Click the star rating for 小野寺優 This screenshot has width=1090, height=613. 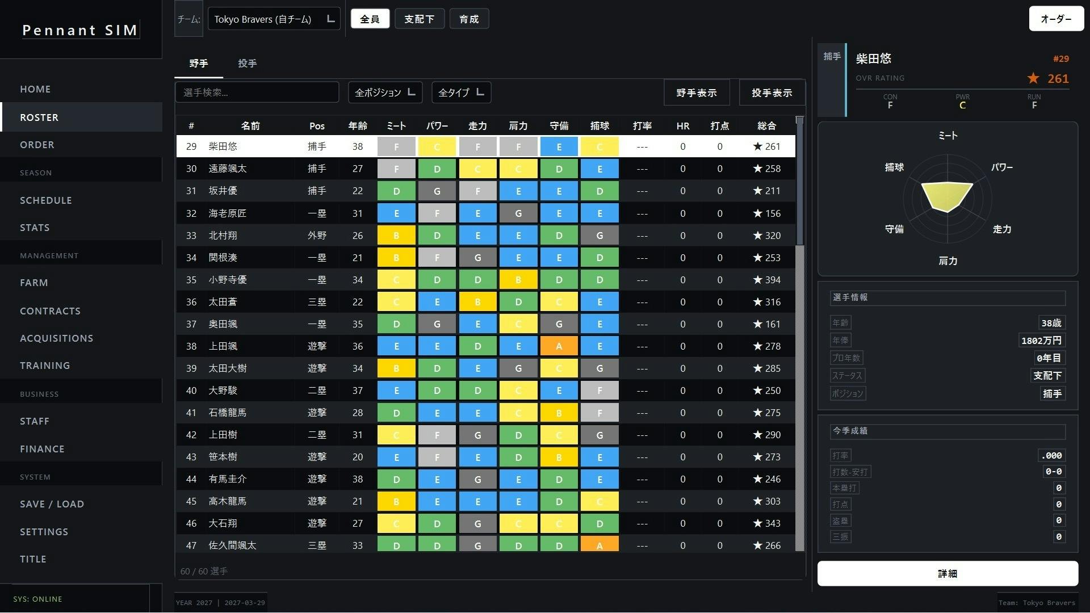coord(766,280)
